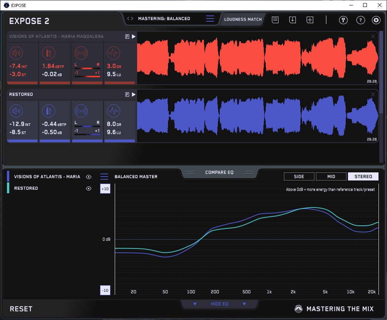This screenshot has height=320, width=387.
Task: Click the file icon on Restored track
Action: point(127,95)
